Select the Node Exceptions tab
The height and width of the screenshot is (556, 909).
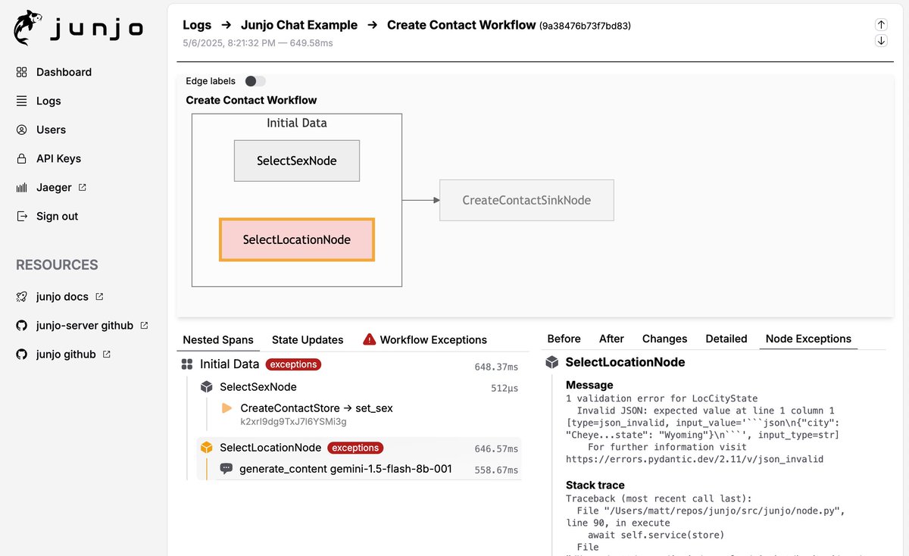click(808, 339)
